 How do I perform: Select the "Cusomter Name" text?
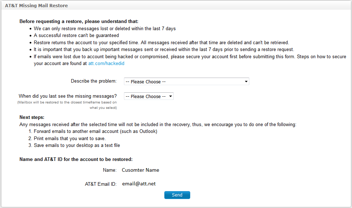click(141, 170)
